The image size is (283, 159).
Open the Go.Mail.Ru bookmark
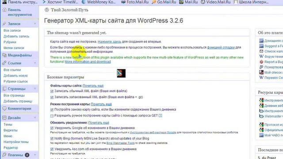(x=164, y=2)
